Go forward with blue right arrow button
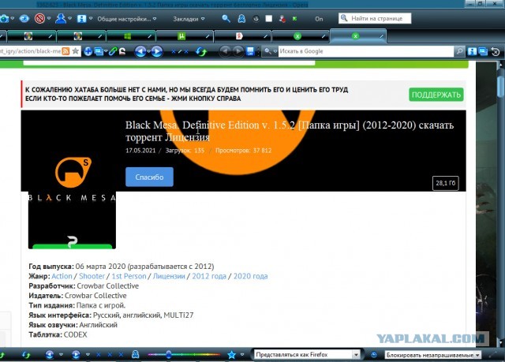Image resolution: width=505 pixels, height=362 pixels. coord(157,51)
